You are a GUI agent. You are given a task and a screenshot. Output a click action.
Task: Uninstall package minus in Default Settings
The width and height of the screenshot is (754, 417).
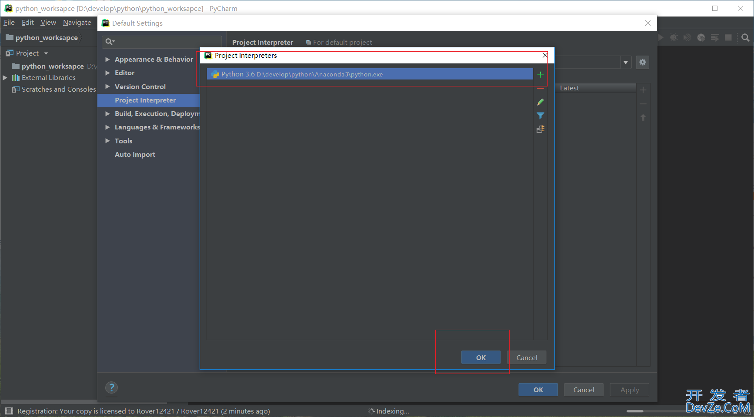click(643, 104)
